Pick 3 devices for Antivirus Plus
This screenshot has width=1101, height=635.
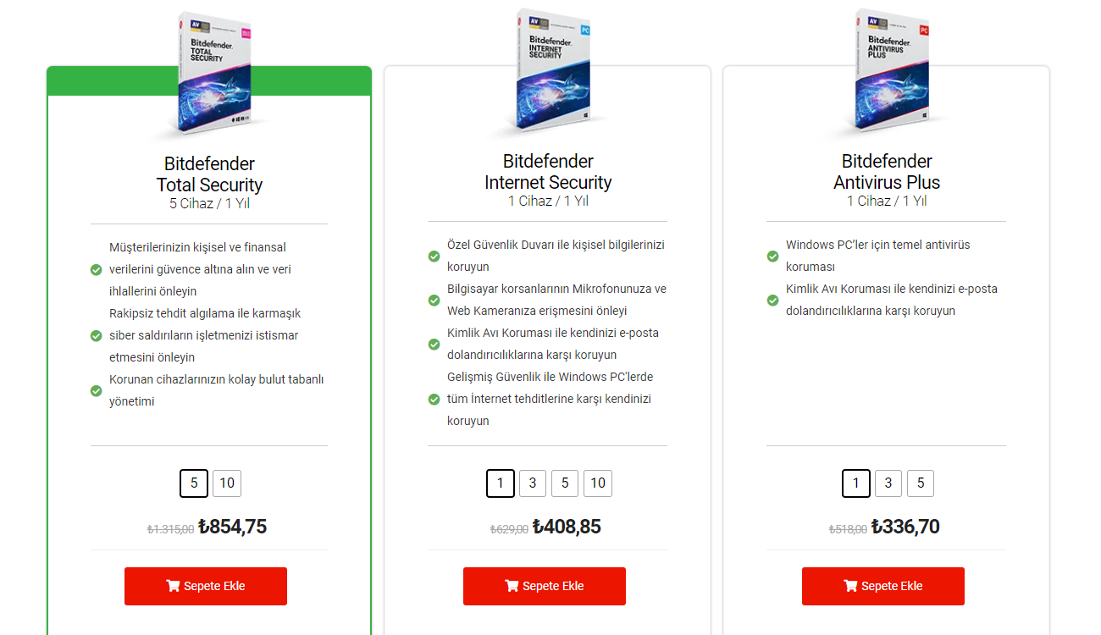pos(888,483)
